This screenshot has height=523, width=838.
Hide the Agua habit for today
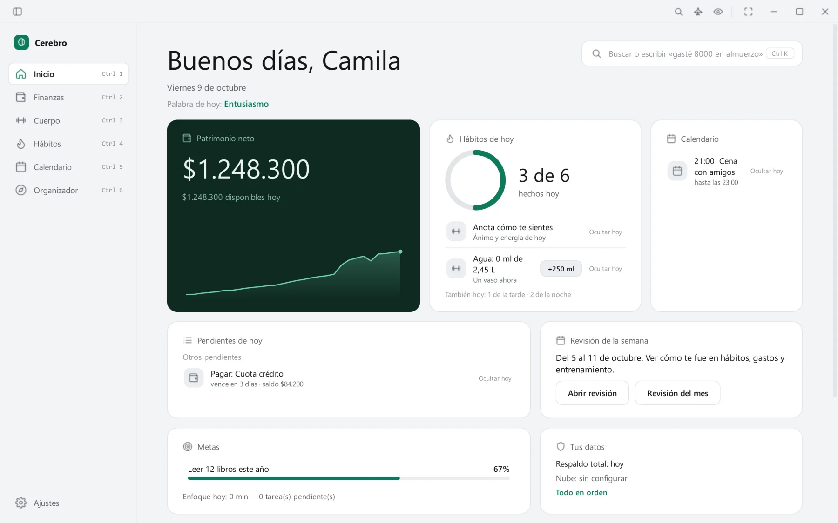(605, 269)
